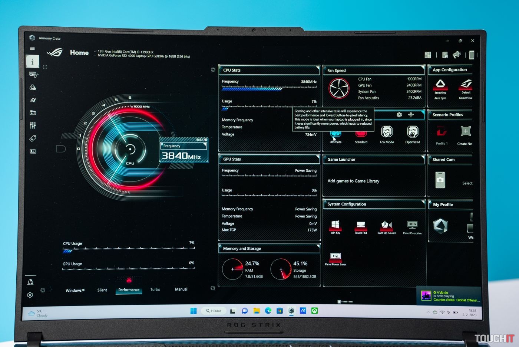This screenshot has width=519, height=347.
Task: Open the Featured deals tag icon
Action: [33, 138]
